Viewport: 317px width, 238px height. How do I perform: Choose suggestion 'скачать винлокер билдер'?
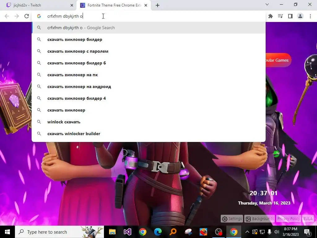tap(149, 39)
